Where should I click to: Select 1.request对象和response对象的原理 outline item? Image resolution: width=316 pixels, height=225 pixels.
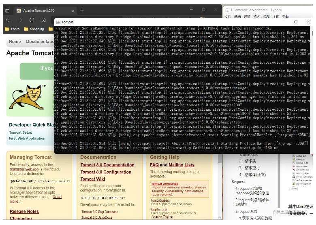(x=252, y=191)
